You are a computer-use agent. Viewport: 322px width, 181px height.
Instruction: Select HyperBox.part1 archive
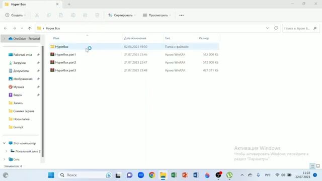(134, 54)
